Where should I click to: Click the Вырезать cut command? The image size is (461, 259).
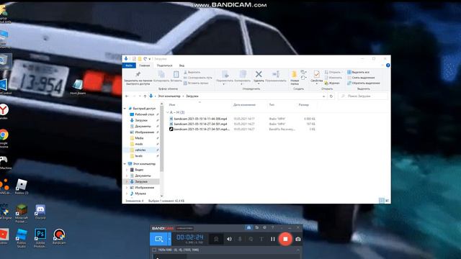[192, 72]
